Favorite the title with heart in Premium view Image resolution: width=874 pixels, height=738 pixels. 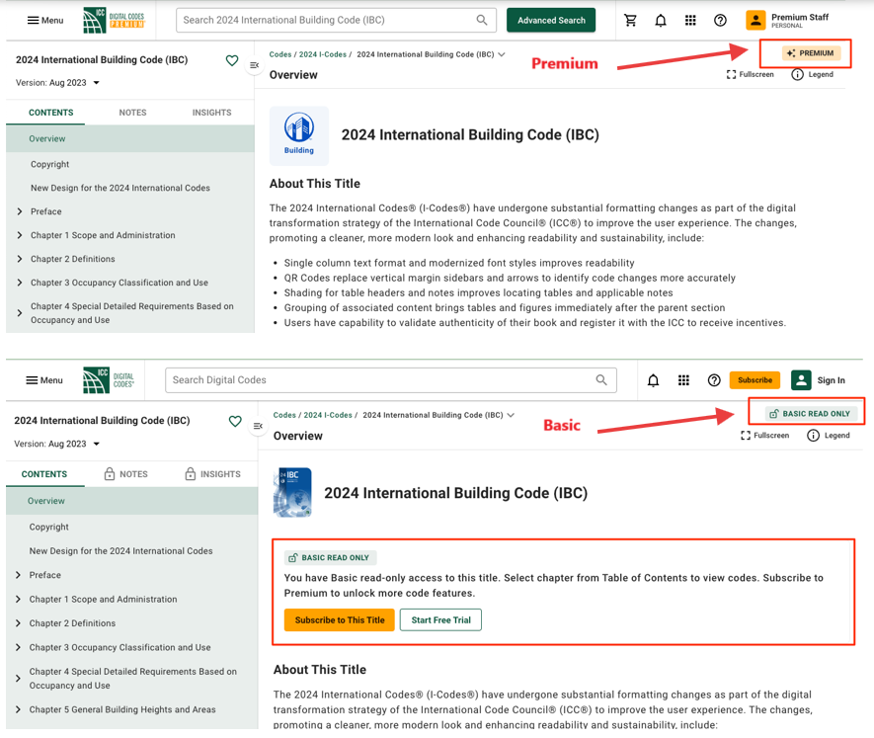(232, 60)
